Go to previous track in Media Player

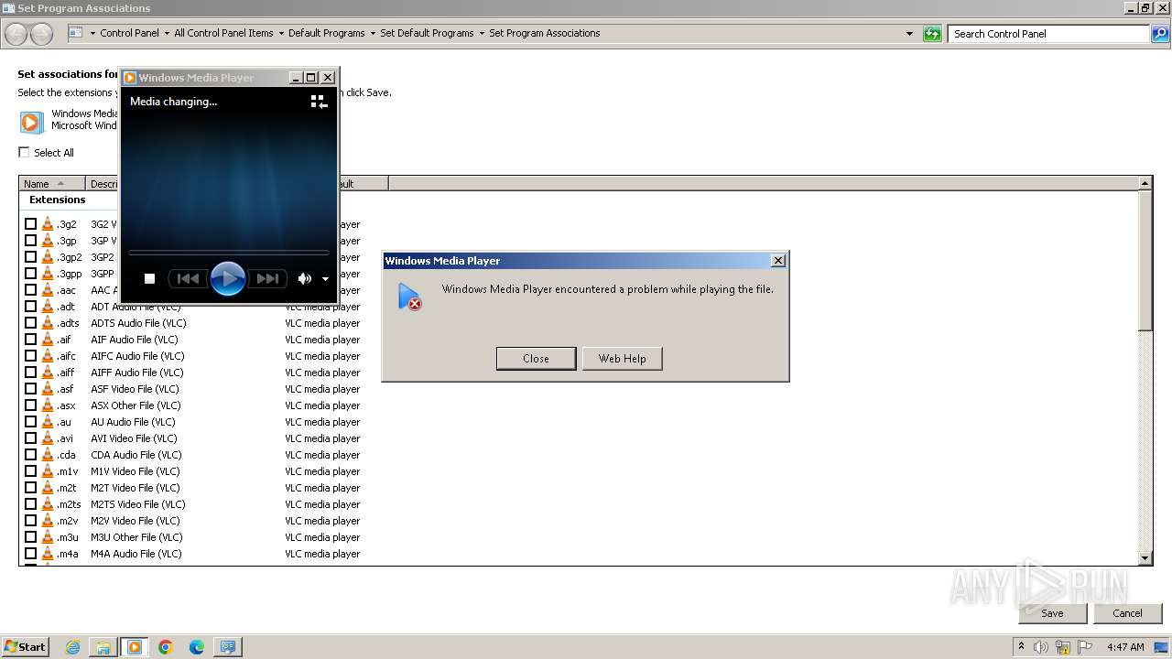[x=188, y=278]
